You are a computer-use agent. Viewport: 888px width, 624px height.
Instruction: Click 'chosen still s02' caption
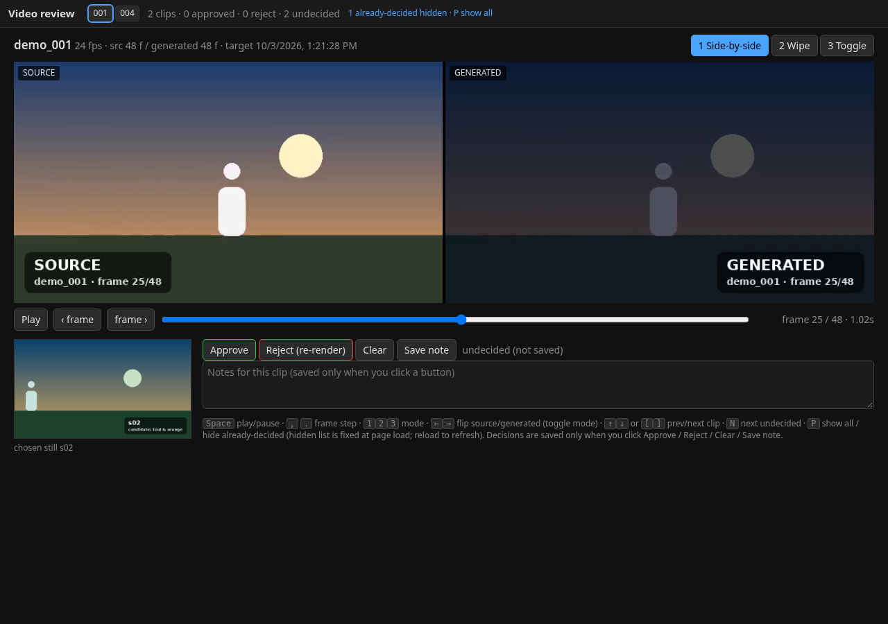[x=44, y=448]
